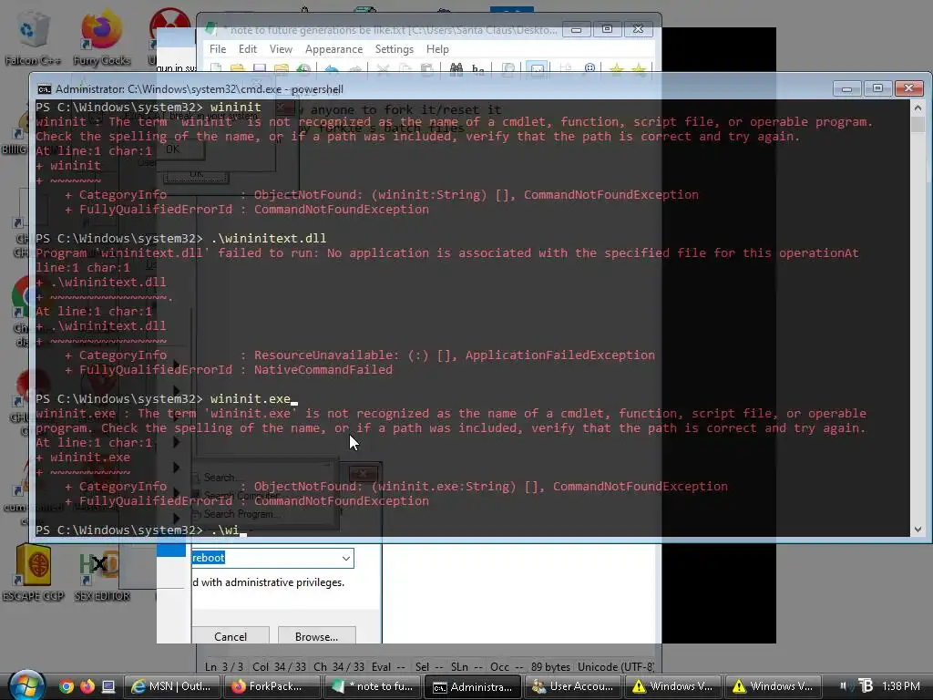Click the Undo arrow in the Notepad toolbar
The image size is (933, 700).
click(x=332, y=69)
